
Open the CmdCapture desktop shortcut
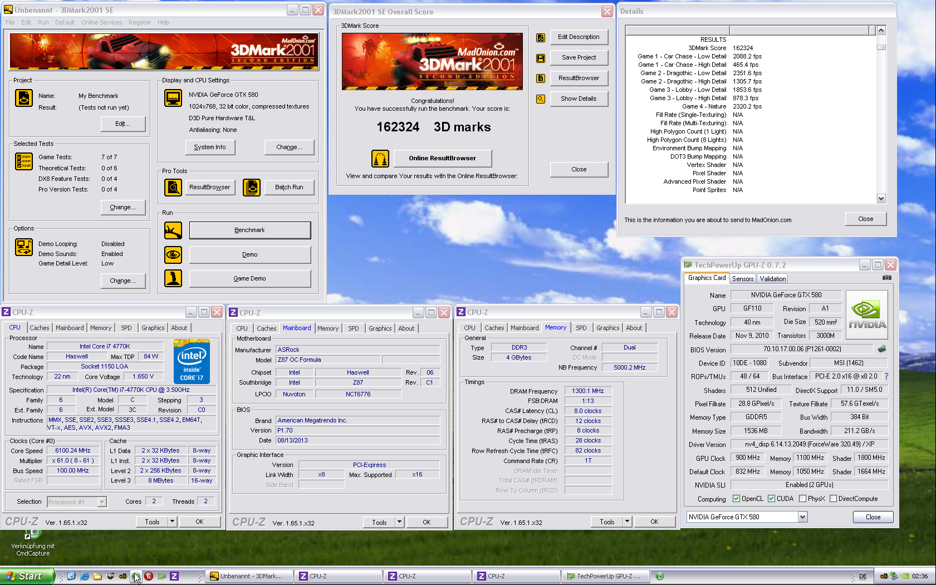click(33, 543)
